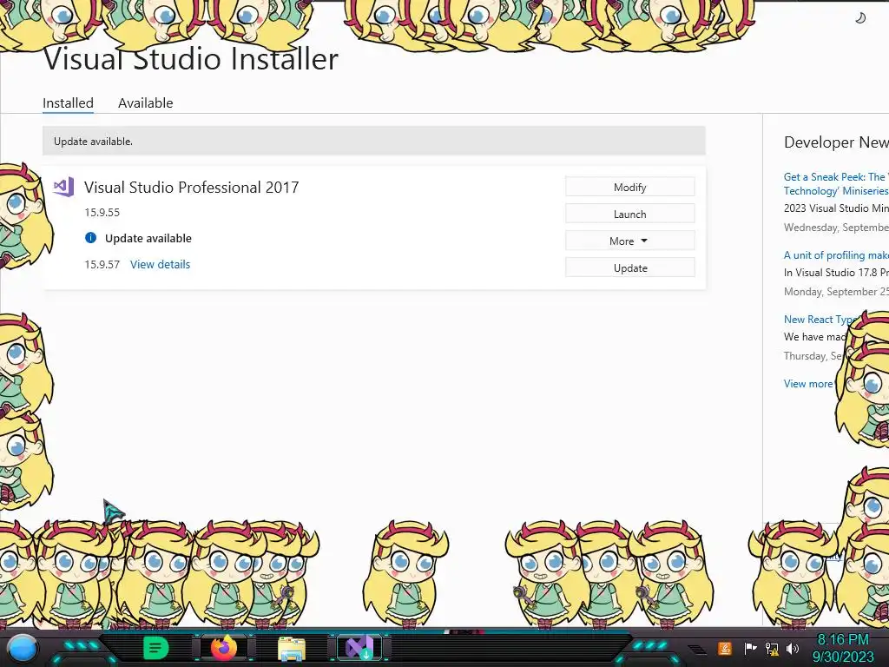889x667 pixels.
Task: Open 'A unit of profiling' news article
Action: coord(836,255)
